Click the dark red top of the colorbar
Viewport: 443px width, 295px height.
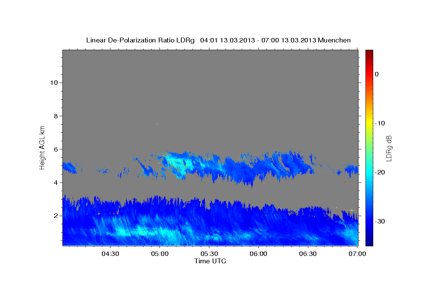369,53
